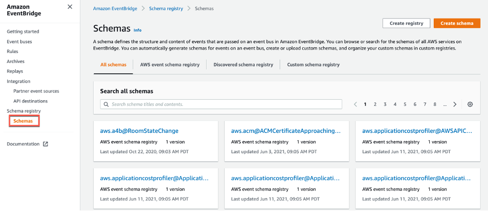Close the Amazon EventBridge sidebar panel
This screenshot has width=488, height=211.
[x=70, y=7]
